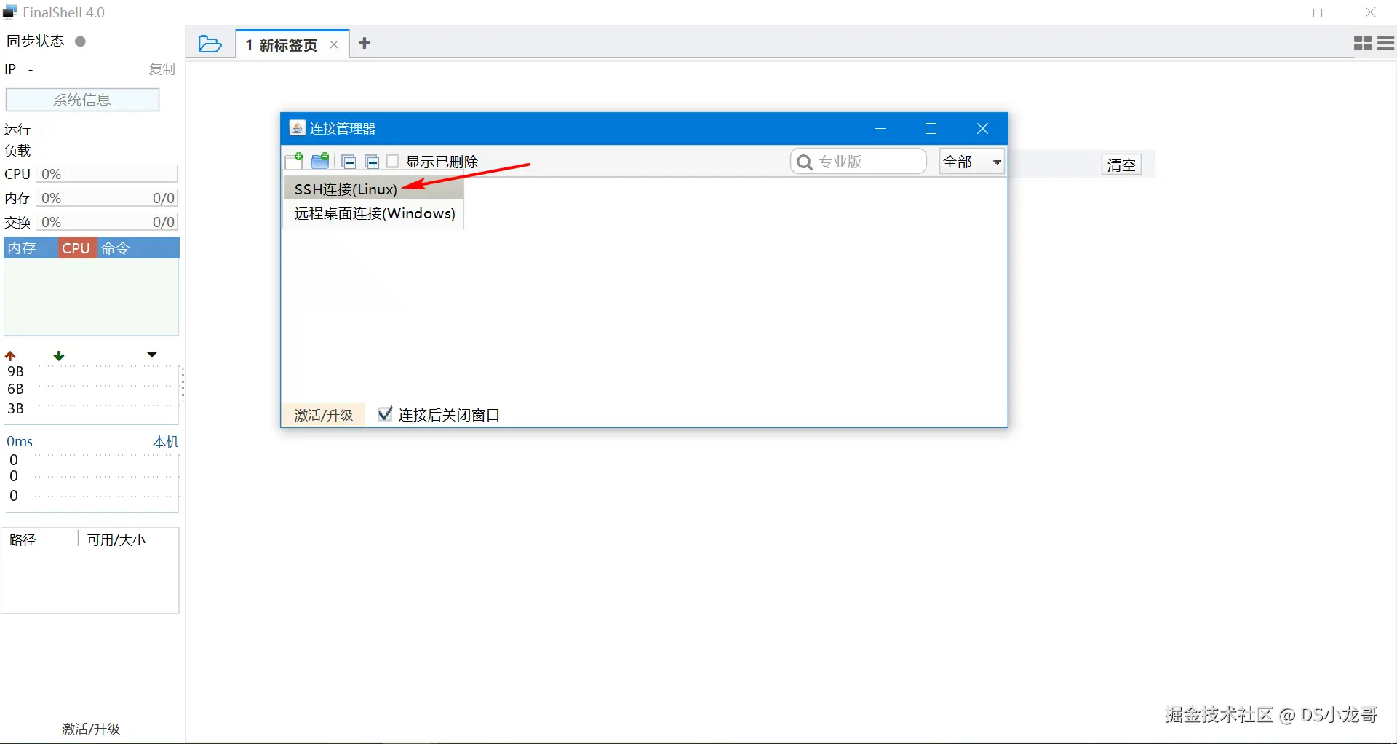Image resolution: width=1397 pixels, height=744 pixels.
Task: Click the sync status gray dot indicator
Action: [x=81, y=41]
